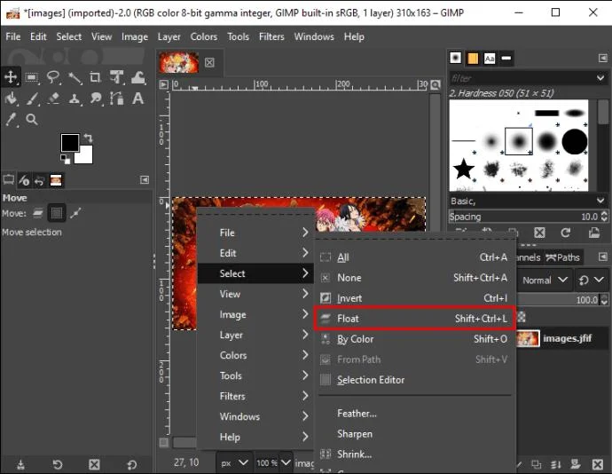The height and width of the screenshot is (474, 612).
Task: Click the image tab thumbnail
Action: 179,62
